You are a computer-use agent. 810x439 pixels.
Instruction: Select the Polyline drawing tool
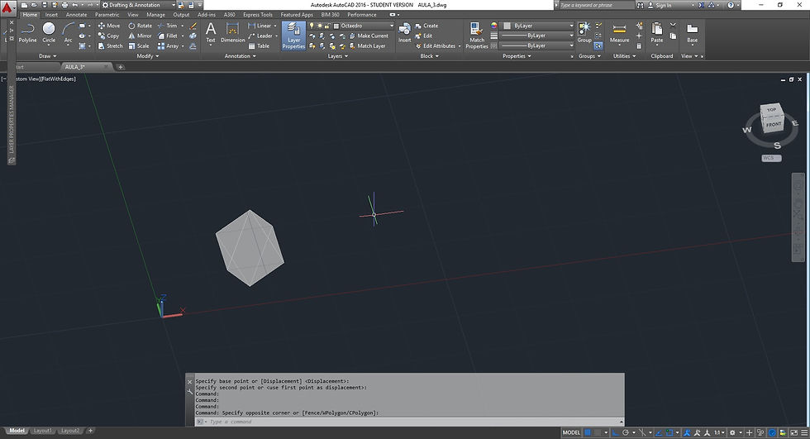[x=27, y=31]
